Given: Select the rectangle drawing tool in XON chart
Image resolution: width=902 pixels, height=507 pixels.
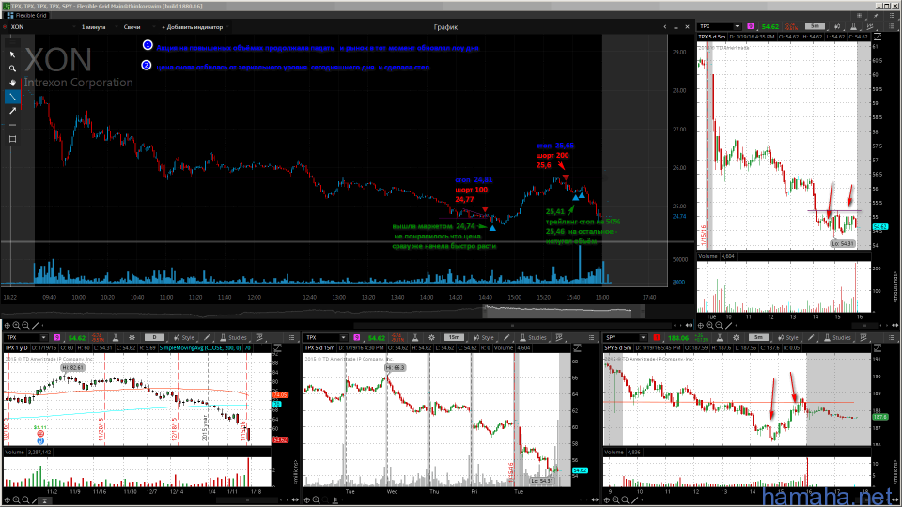Looking at the screenshot, I should click(12, 139).
